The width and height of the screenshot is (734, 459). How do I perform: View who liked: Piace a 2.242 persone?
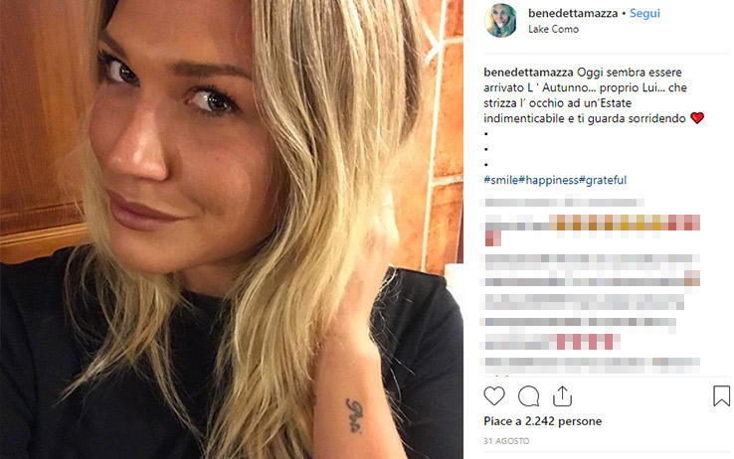[542, 421]
